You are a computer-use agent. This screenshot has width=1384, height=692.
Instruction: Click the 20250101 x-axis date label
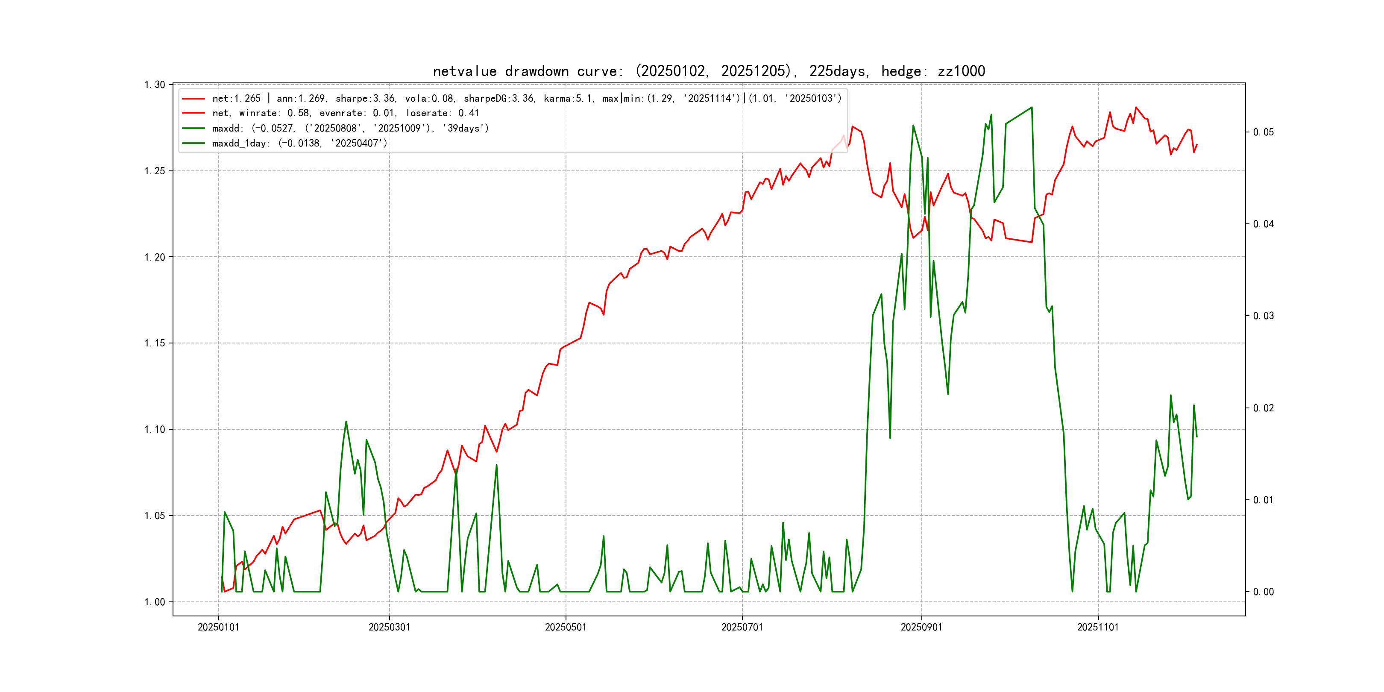[218, 627]
